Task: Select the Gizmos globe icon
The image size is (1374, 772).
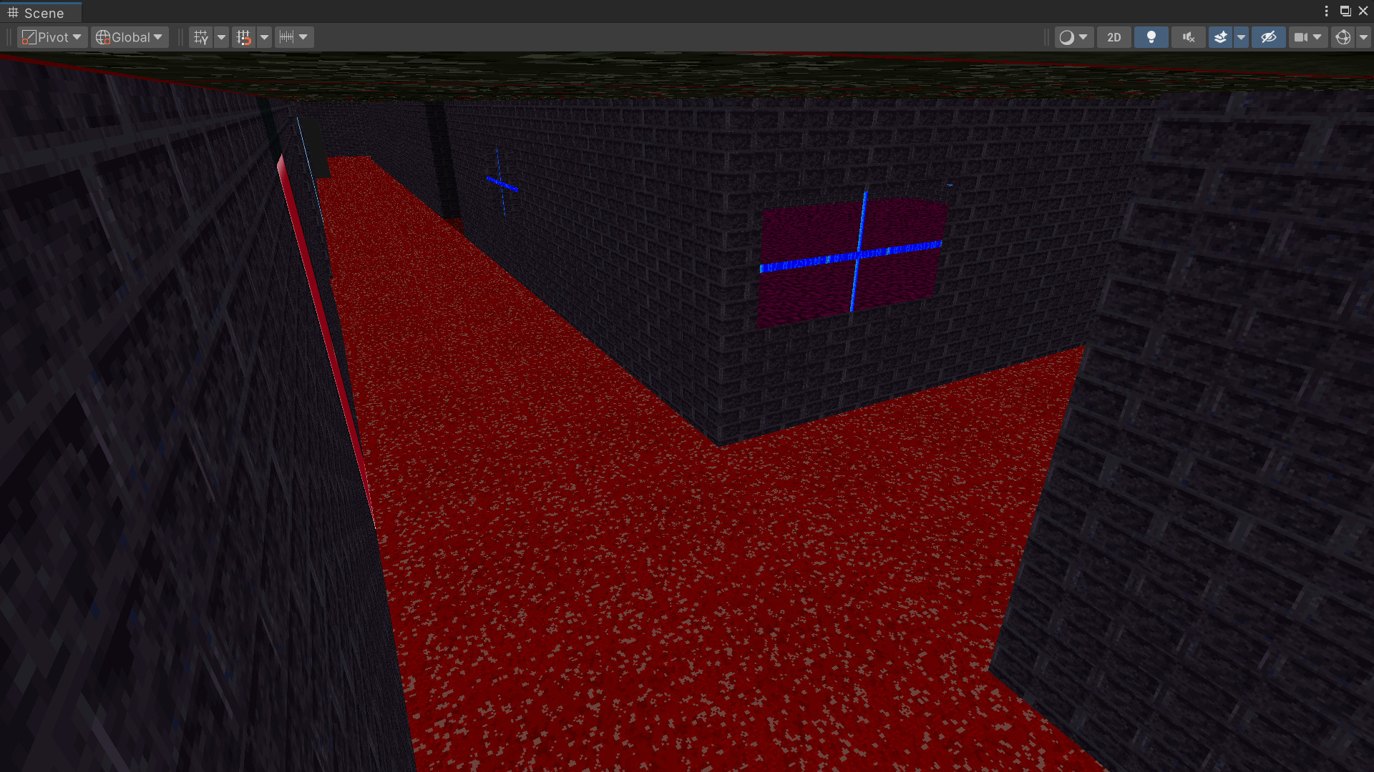Action: pyautogui.click(x=1343, y=36)
